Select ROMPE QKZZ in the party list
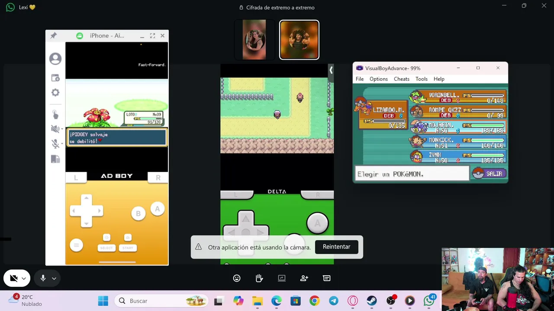The width and height of the screenshot is (554, 311). [457, 112]
